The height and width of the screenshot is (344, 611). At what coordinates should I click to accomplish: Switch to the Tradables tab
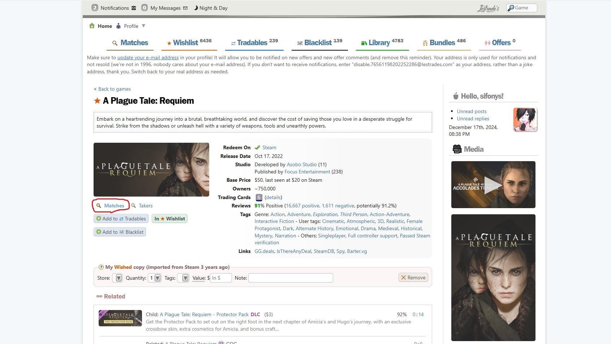click(254, 43)
